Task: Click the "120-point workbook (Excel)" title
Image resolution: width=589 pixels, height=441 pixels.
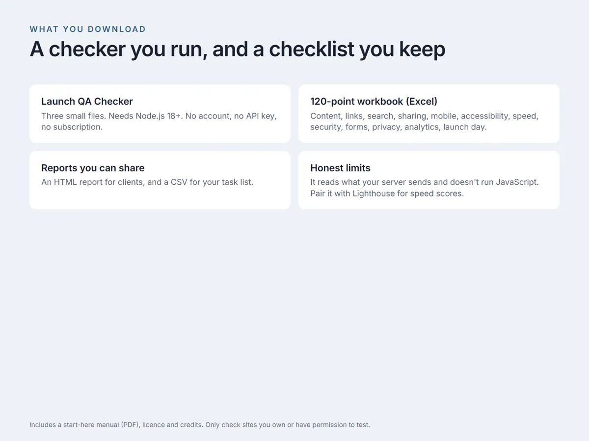Action: [374, 101]
